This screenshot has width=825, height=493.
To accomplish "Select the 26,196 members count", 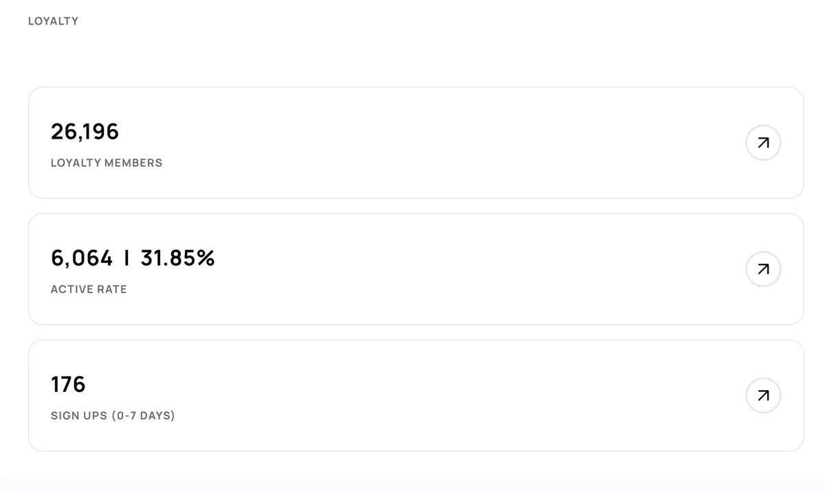I will click(x=85, y=131).
